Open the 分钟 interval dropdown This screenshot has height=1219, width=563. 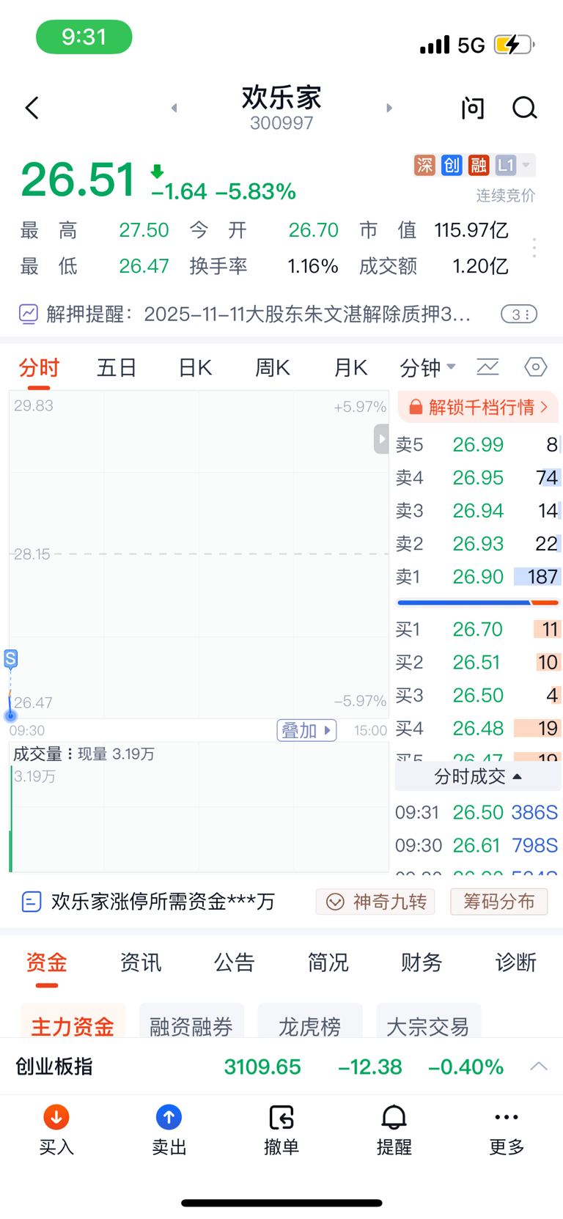pos(427,367)
